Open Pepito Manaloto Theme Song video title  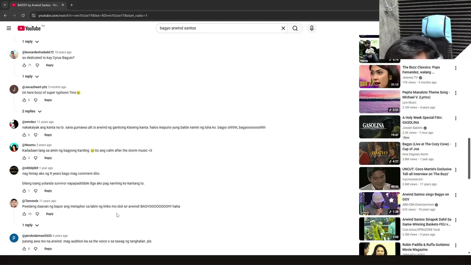(426, 95)
